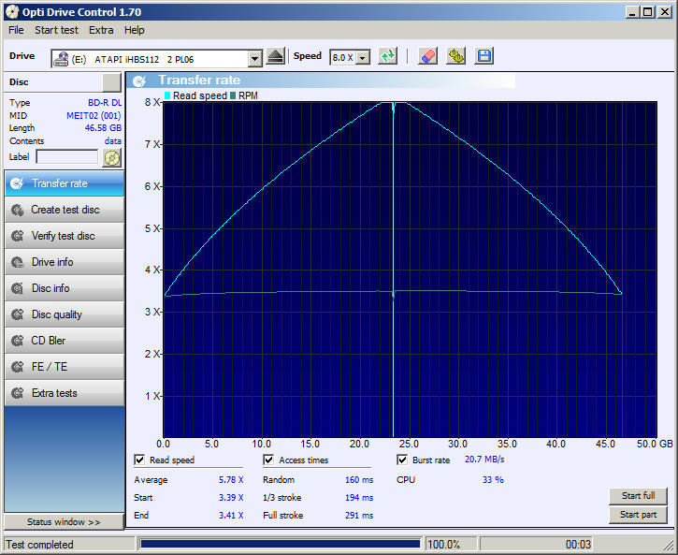
Task: Click the window resize grip corner
Action: (x=668, y=546)
